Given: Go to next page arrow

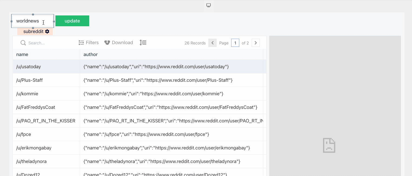Looking at the screenshot, I should [x=256, y=43].
